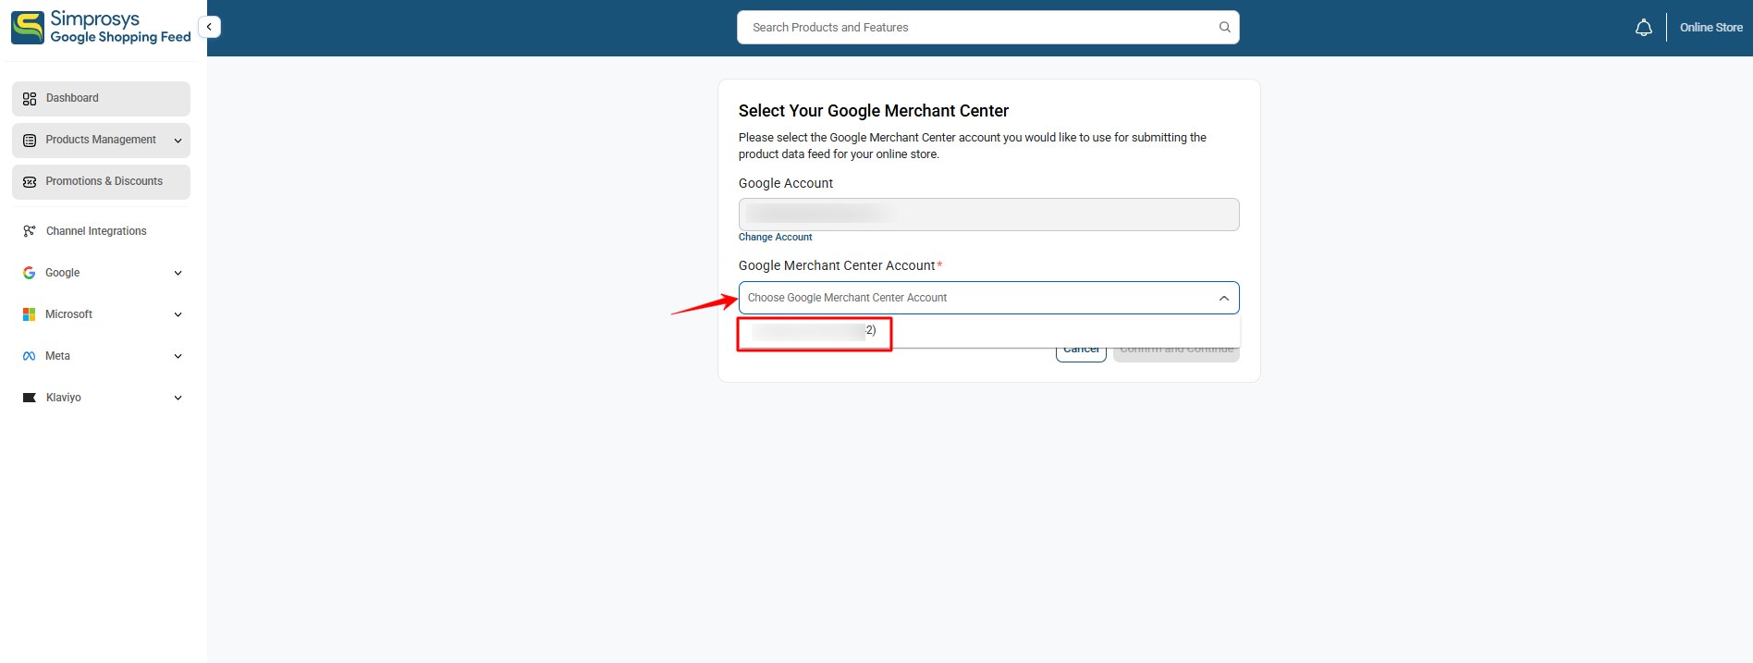Open Channel Integrations menu
Screen dimensions: 1753x663
click(101, 231)
